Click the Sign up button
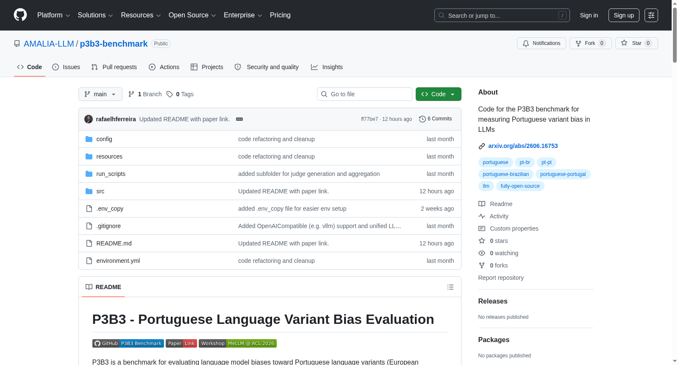This screenshot has height=365, width=678. 624,15
